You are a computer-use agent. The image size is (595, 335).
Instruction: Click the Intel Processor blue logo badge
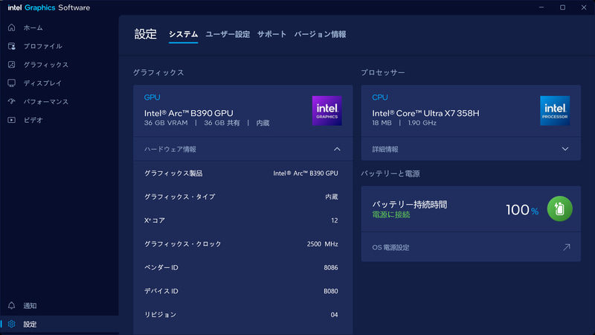[x=555, y=110]
